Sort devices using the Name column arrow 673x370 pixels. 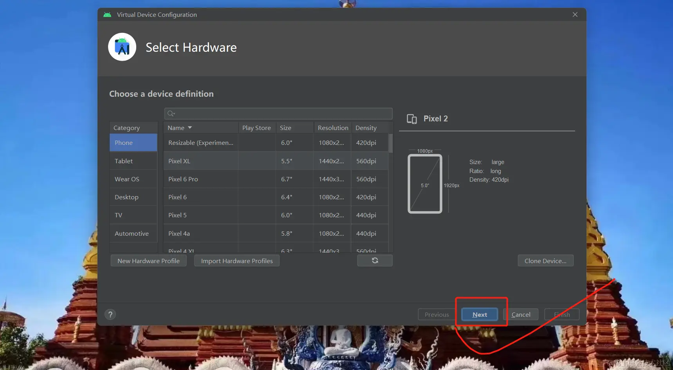[190, 128]
